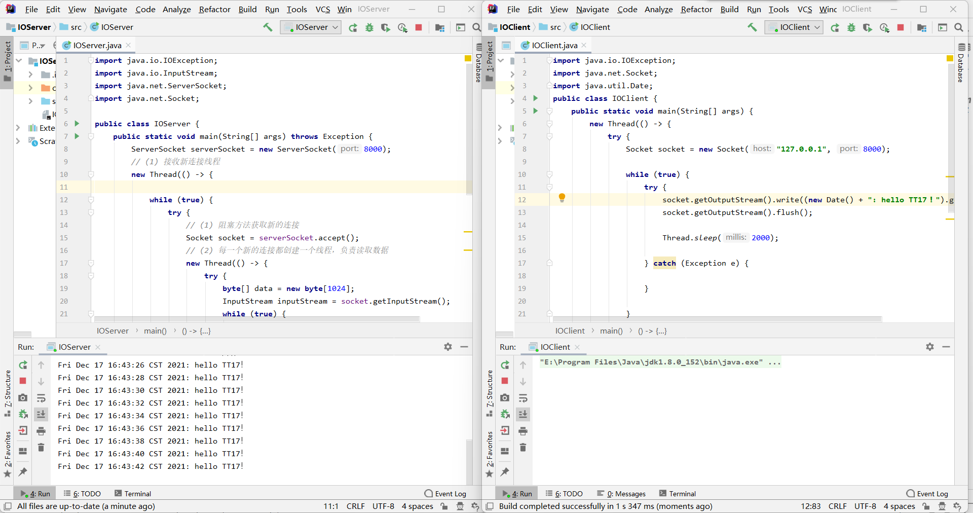Viewport: 973px width, 513px height.
Task: Click Build hammer icon in IOServer window
Action: point(268,27)
